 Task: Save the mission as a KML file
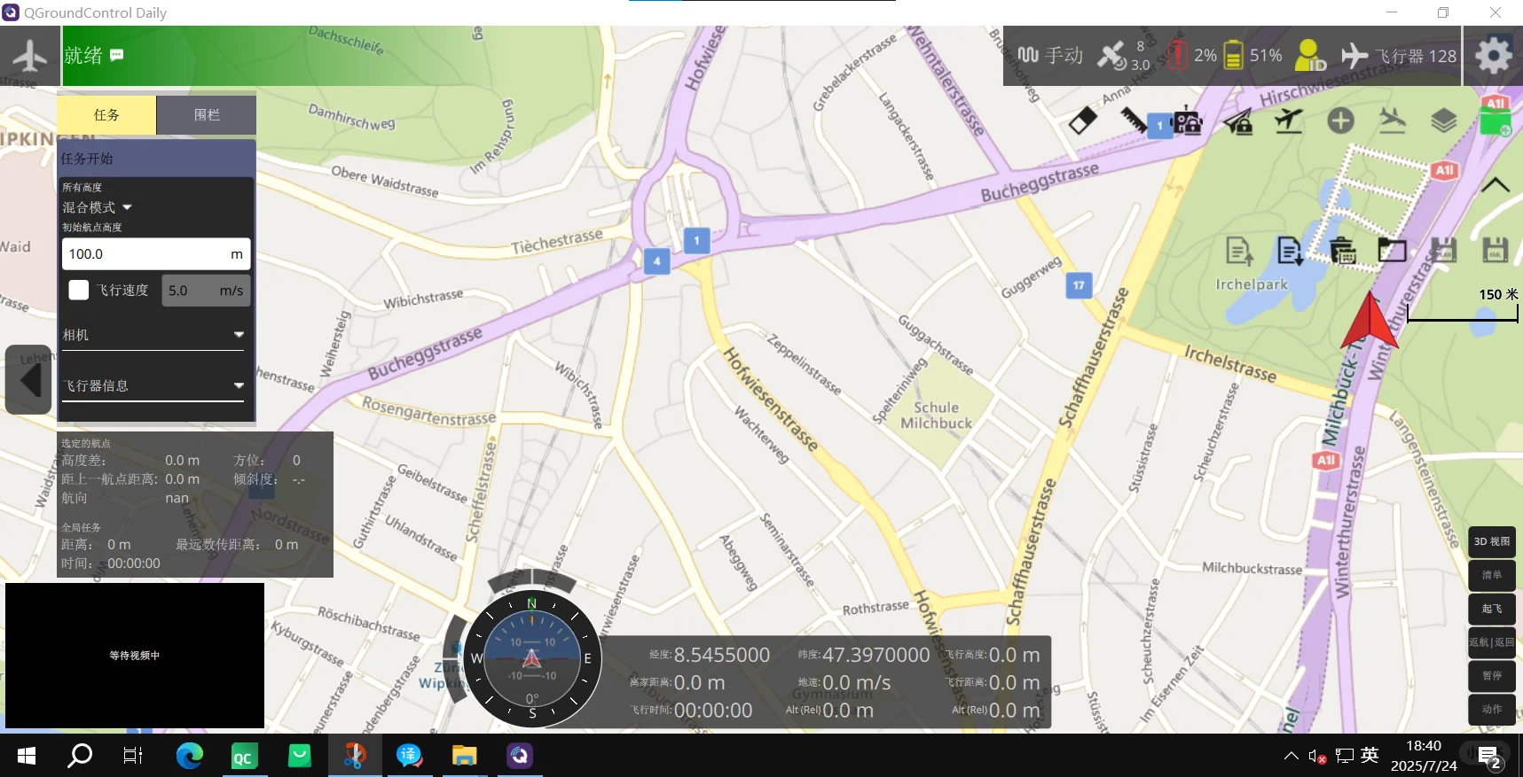(1496, 251)
